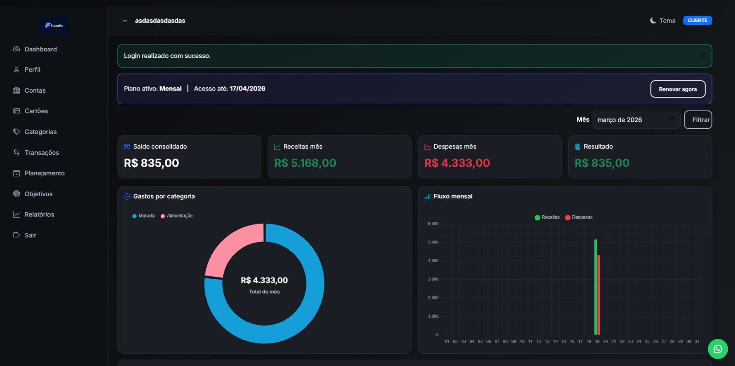
Task: Click the Renovar agora button
Action: [678, 89]
